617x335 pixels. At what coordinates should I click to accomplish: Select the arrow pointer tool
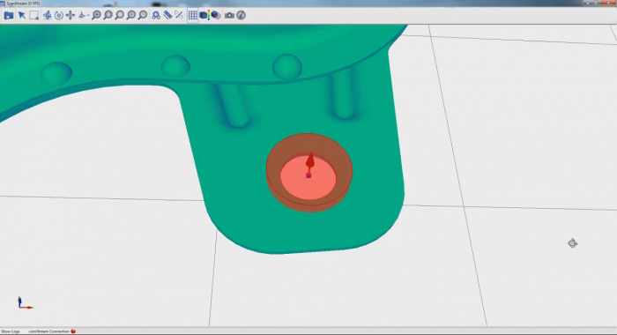[x=22, y=15]
